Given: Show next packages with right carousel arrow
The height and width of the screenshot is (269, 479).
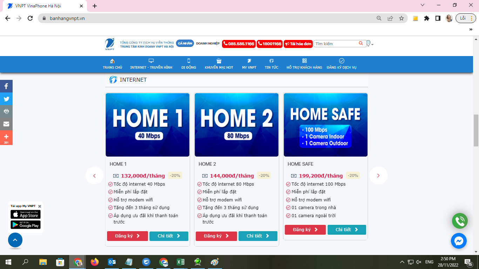Looking at the screenshot, I should (378, 175).
